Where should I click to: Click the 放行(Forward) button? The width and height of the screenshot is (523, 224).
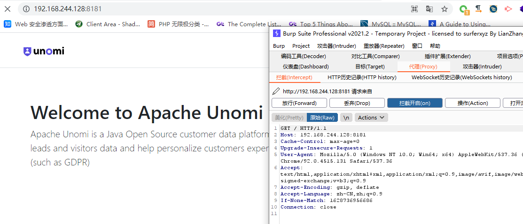coord(299,103)
